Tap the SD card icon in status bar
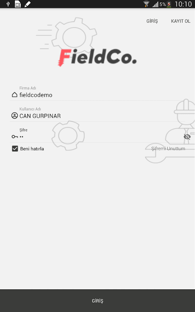This screenshot has width=195, height=312. point(18,4)
